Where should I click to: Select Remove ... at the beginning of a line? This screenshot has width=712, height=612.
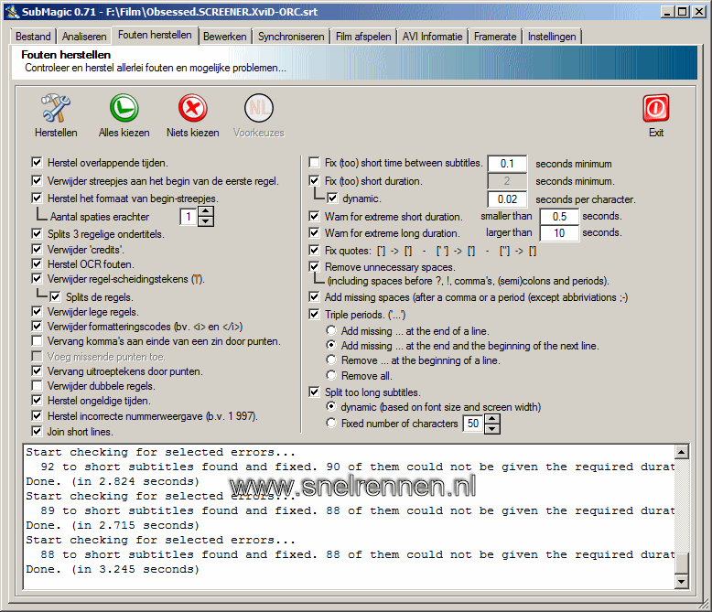331,360
